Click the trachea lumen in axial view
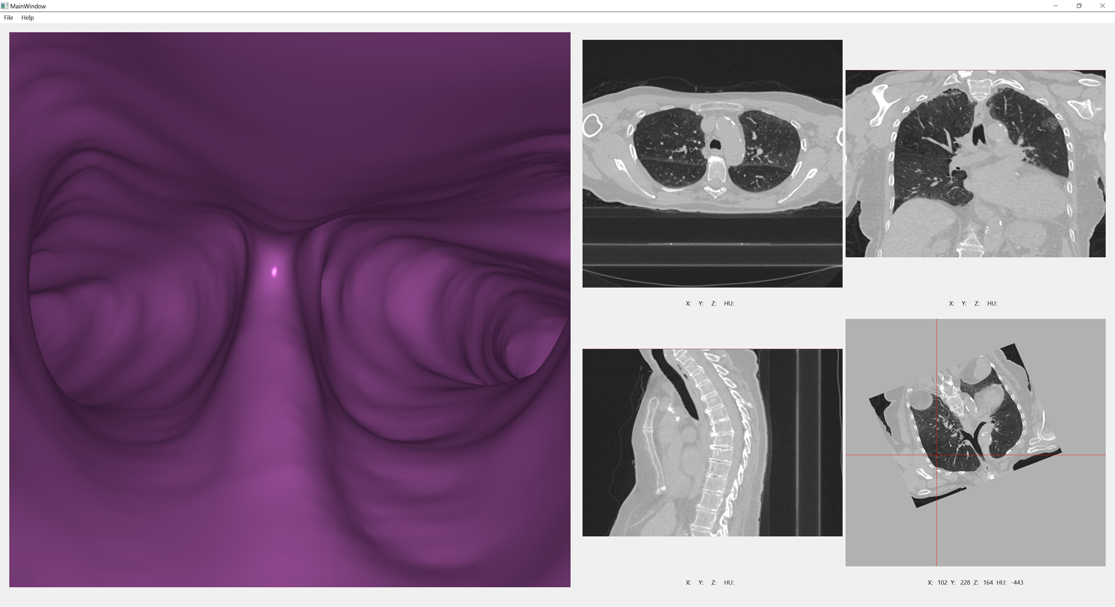Image resolution: width=1115 pixels, height=607 pixels. (x=715, y=145)
